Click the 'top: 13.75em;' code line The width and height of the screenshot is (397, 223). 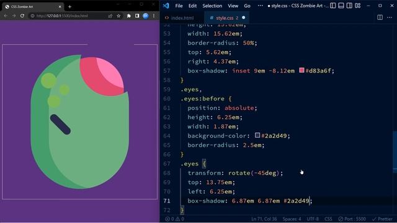point(211,182)
